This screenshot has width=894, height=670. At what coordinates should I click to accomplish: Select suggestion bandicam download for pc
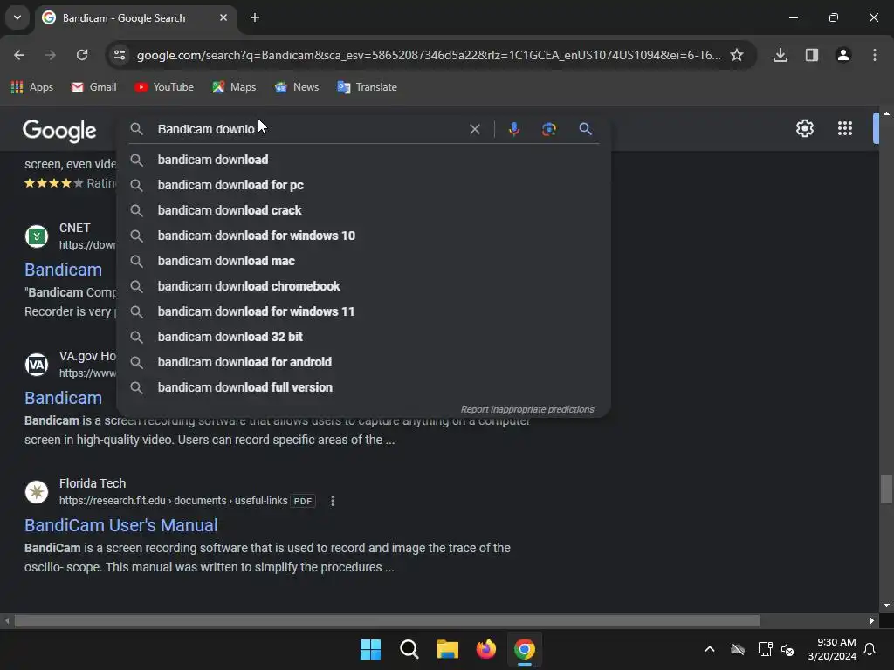363,185
